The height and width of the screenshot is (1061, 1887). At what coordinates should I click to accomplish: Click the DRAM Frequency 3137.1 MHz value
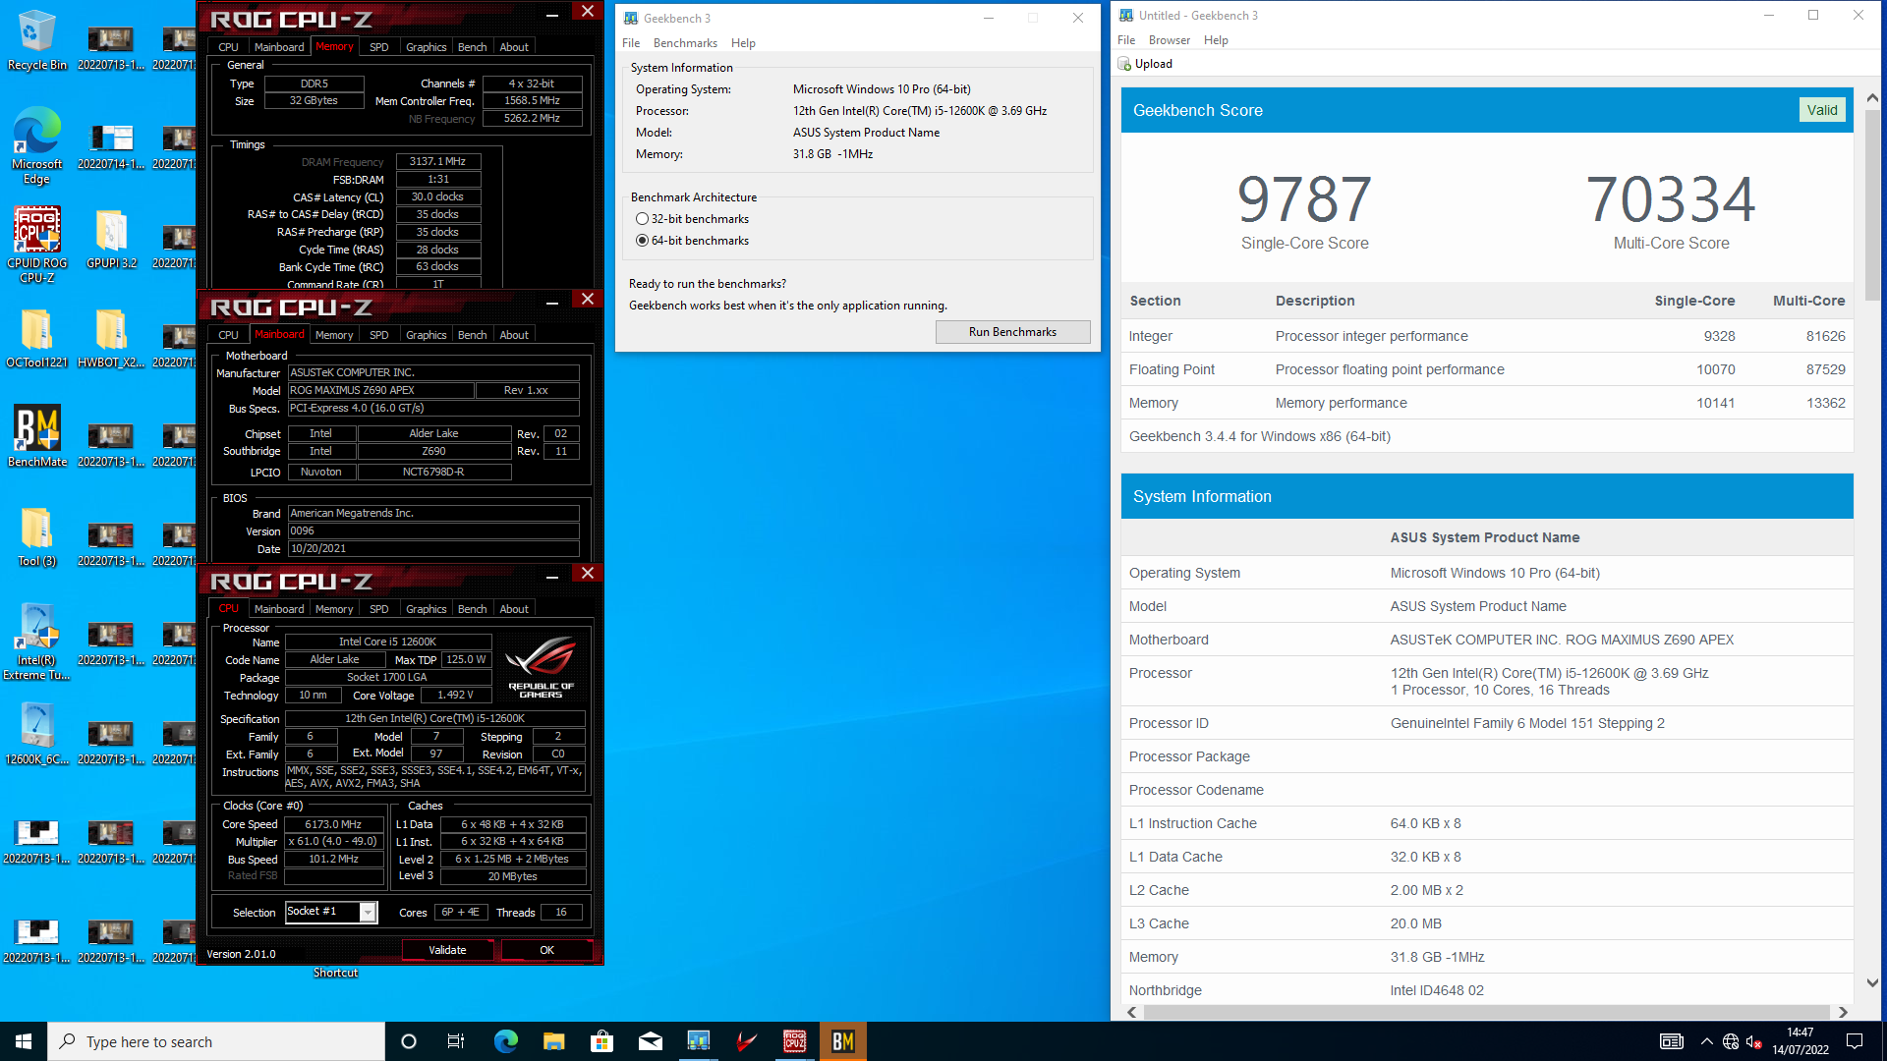(438, 162)
